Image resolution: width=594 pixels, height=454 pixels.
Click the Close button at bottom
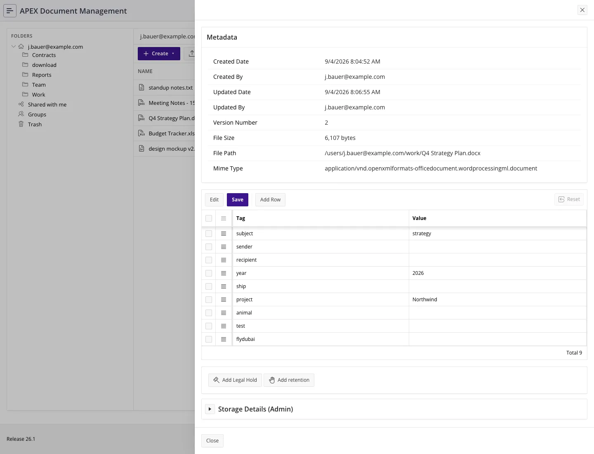pos(212,441)
